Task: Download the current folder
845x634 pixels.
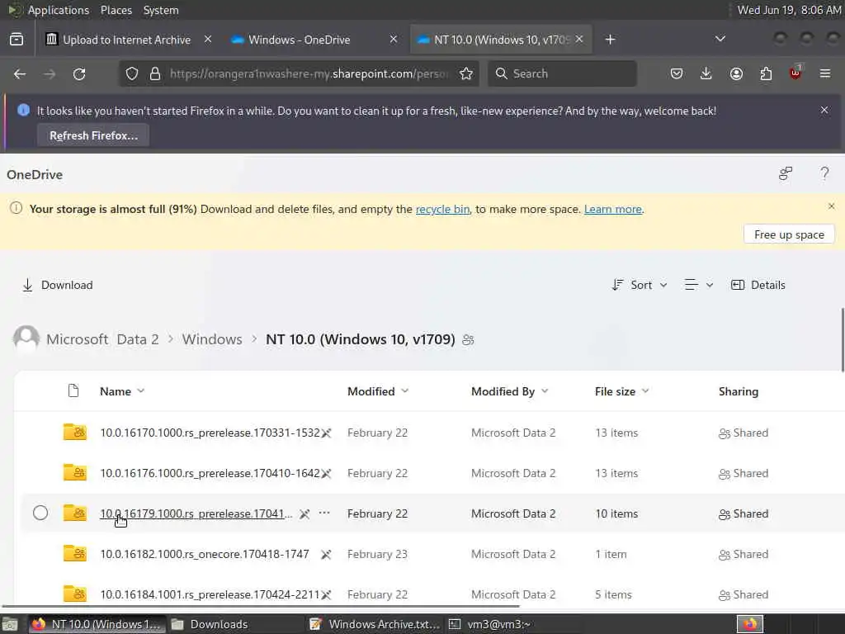Action: pyautogui.click(x=57, y=285)
